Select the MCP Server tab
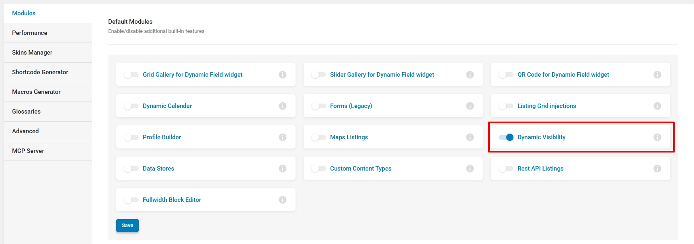Screen dimensions: 694x244 coord(48,151)
